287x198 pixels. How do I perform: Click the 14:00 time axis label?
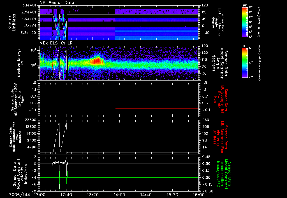(x=119, y=195)
